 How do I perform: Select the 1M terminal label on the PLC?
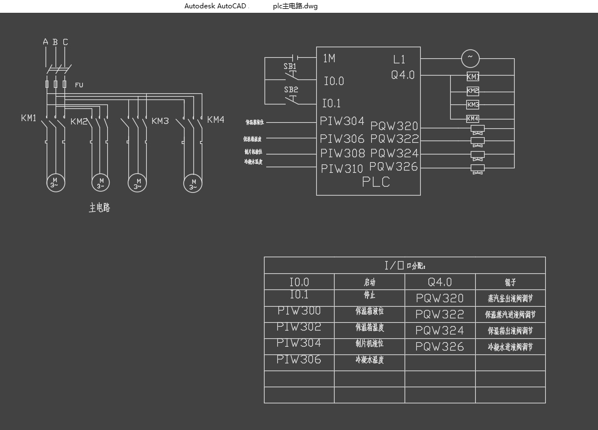[329, 58]
